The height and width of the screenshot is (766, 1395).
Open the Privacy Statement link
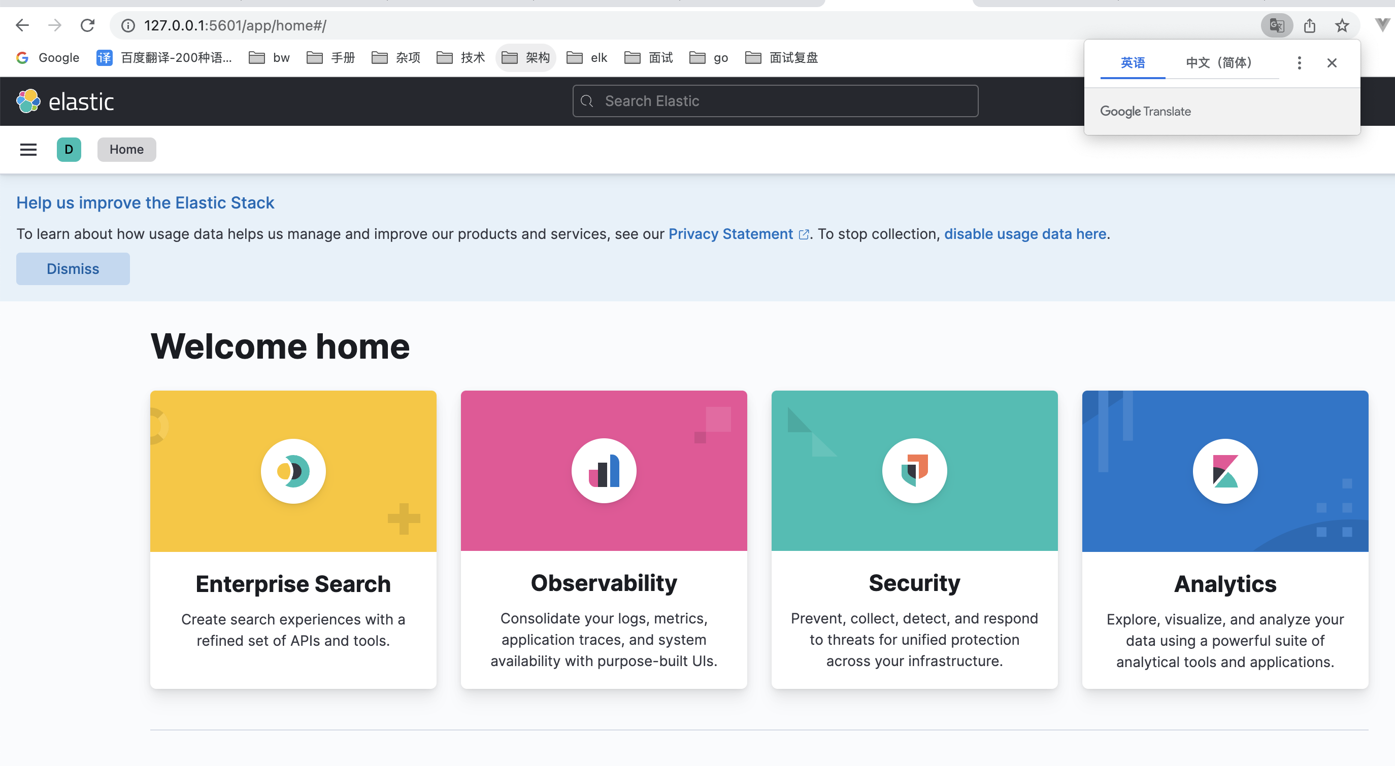[738, 234]
